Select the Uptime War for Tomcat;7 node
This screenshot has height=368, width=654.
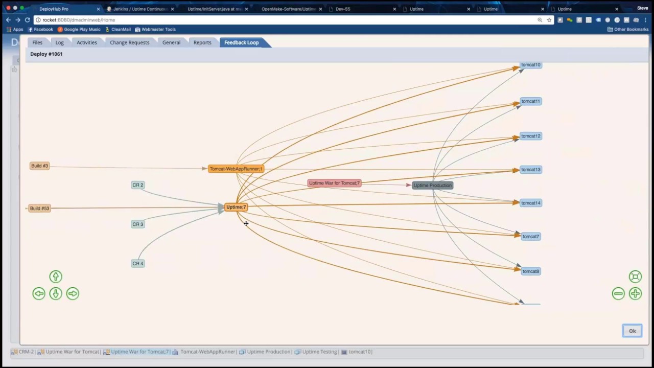[335, 183]
